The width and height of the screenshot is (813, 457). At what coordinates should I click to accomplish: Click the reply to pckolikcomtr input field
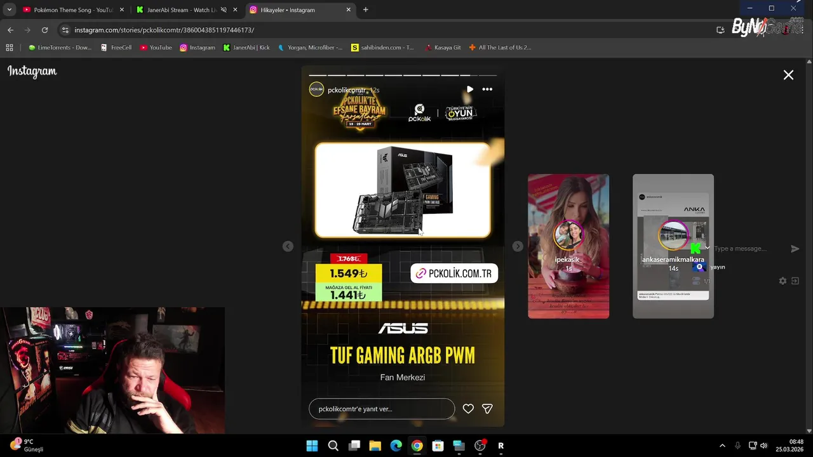coord(382,409)
